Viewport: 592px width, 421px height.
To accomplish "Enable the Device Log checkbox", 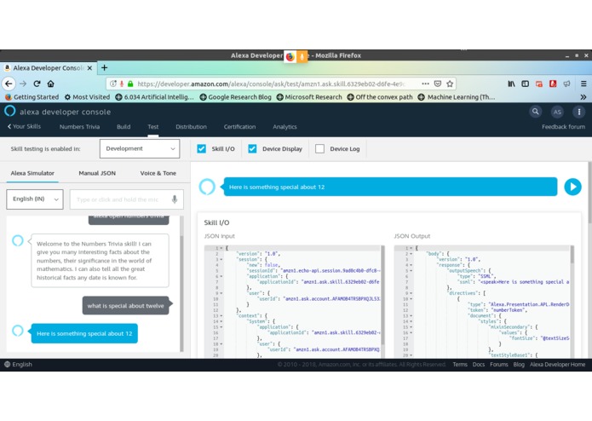I will click(319, 149).
